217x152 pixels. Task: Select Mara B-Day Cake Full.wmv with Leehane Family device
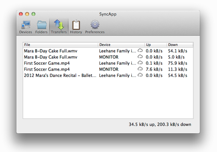click(x=108, y=51)
